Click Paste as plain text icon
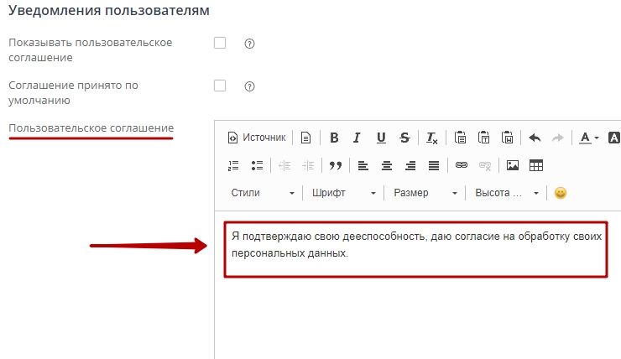Image resolution: width=621 pixels, height=359 pixels. coord(483,138)
